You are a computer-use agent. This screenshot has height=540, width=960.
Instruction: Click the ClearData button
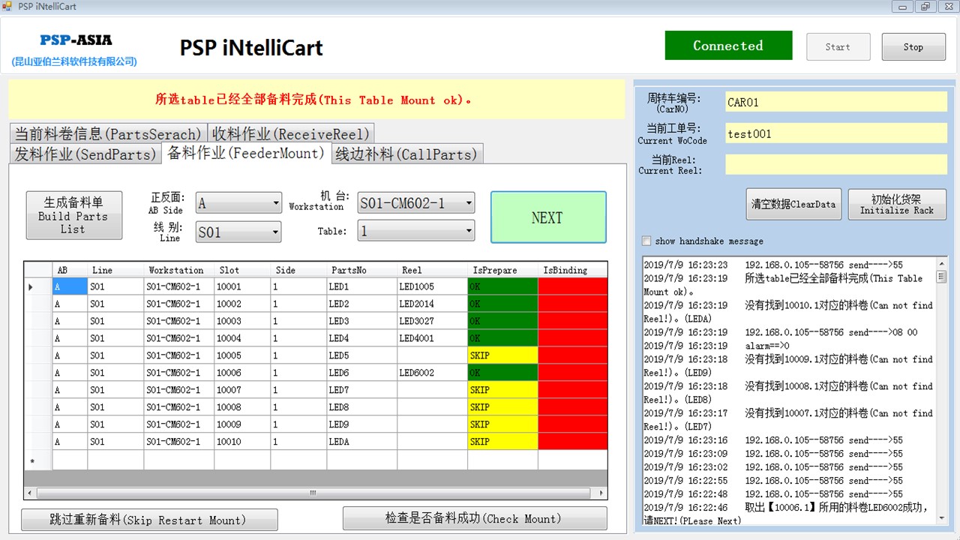pyautogui.click(x=793, y=204)
